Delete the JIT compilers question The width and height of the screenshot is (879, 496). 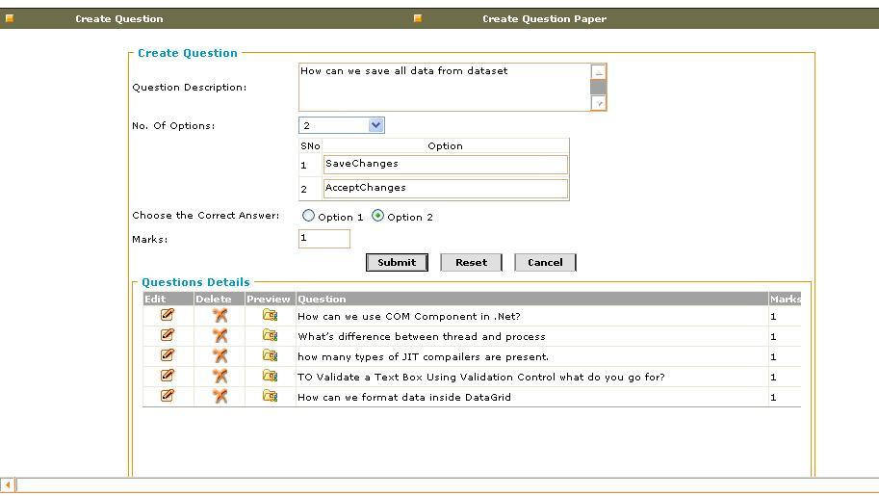click(220, 355)
